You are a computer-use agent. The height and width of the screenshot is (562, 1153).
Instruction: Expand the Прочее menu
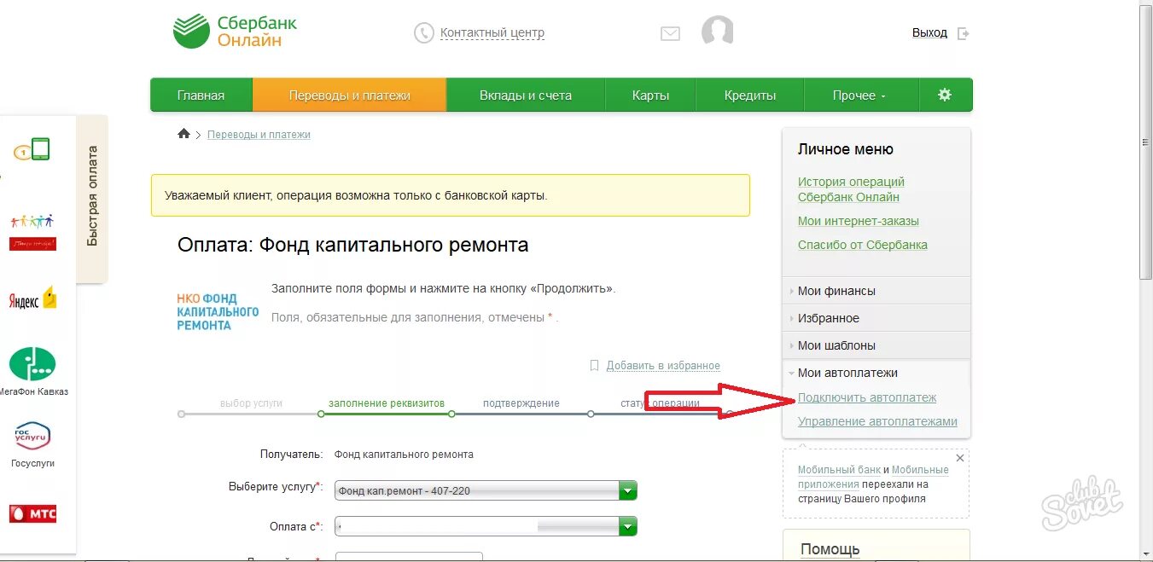(x=859, y=95)
